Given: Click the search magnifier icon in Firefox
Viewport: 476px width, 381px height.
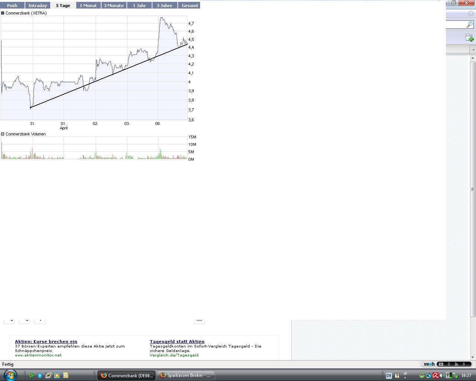Looking at the screenshot, I should (x=470, y=25).
